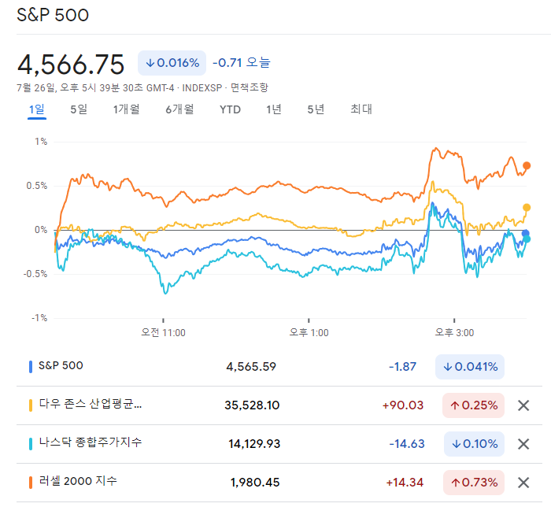Switch to the 5일 chart range

[79, 109]
